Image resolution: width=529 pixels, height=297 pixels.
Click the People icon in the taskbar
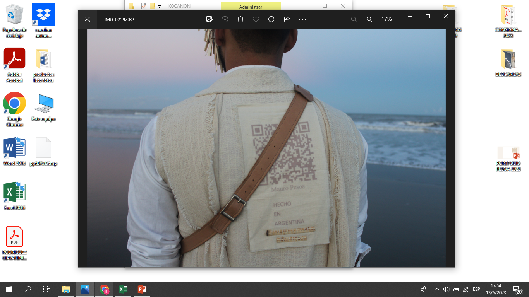pos(423,289)
